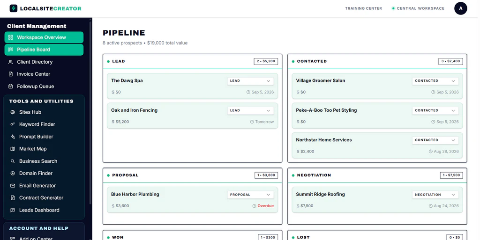480x240 pixels.
Task: Click the '8 active prospects' summary text
Action: tap(122, 43)
